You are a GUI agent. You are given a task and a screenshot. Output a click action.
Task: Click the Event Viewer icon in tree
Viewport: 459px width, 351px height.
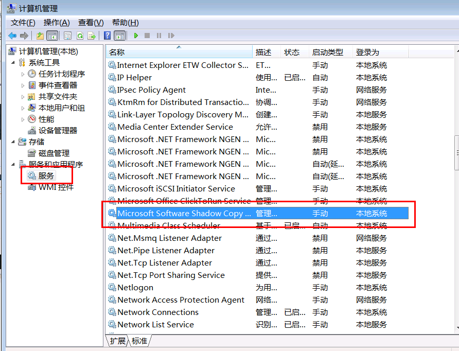click(32, 85)
